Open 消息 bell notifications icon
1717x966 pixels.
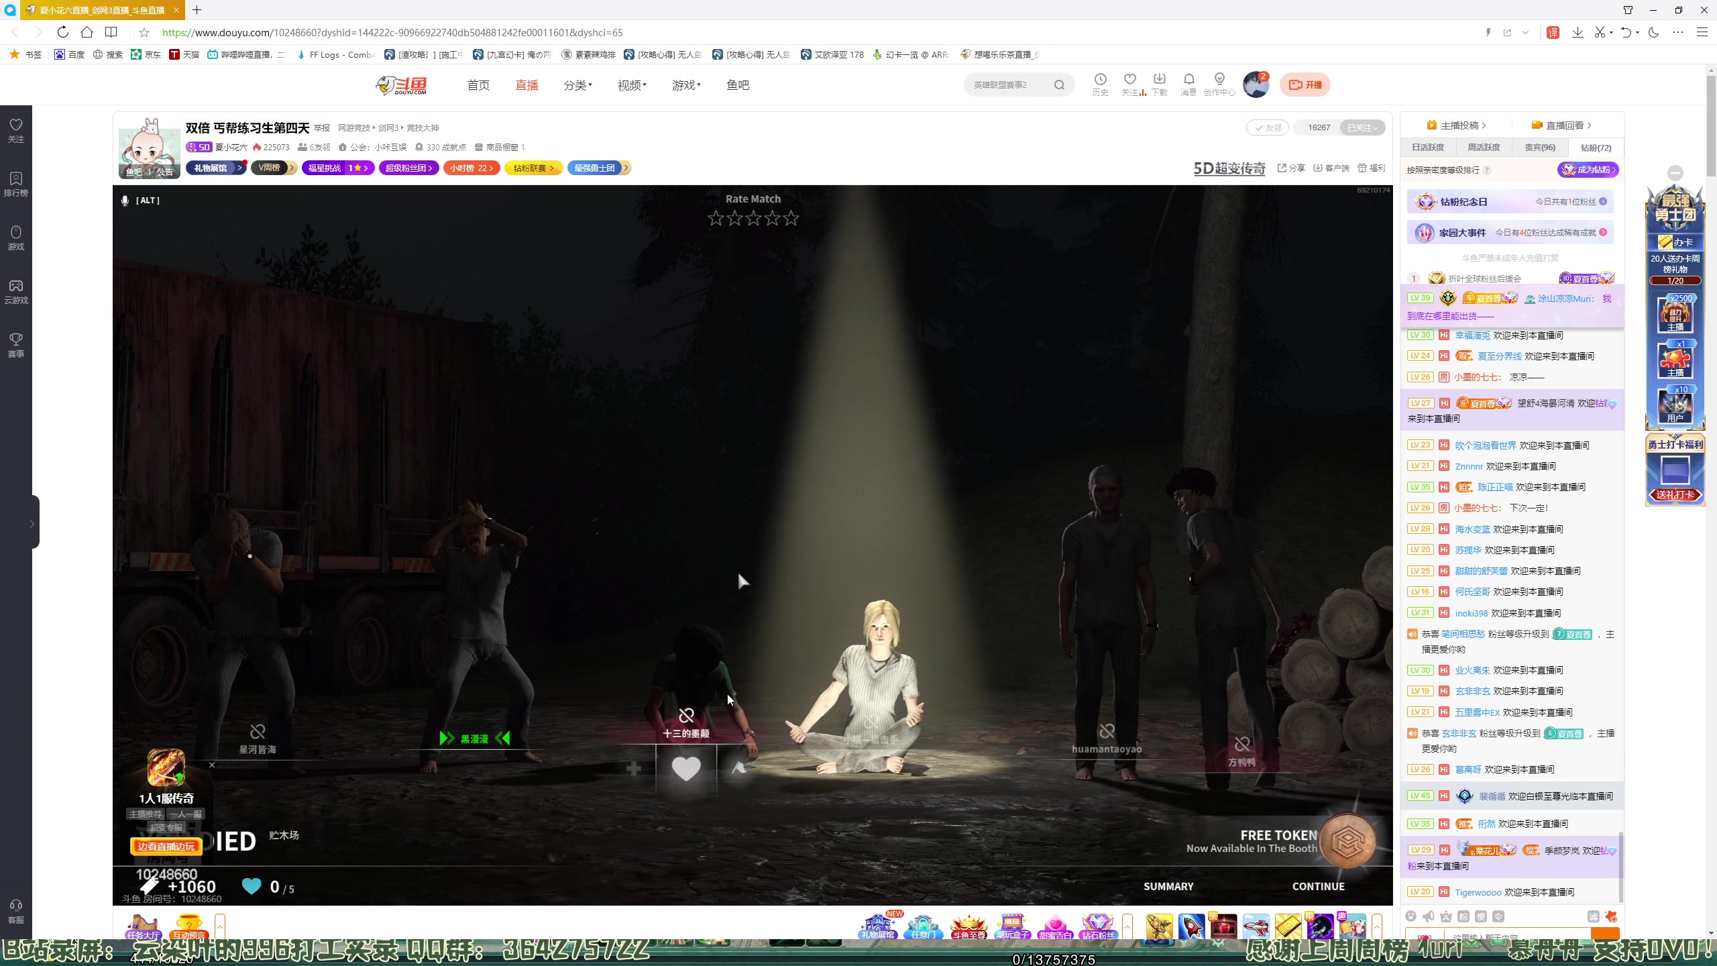pos(1188,84)
